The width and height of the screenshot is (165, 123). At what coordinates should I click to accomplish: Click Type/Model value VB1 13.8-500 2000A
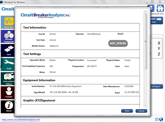point(64,92)
